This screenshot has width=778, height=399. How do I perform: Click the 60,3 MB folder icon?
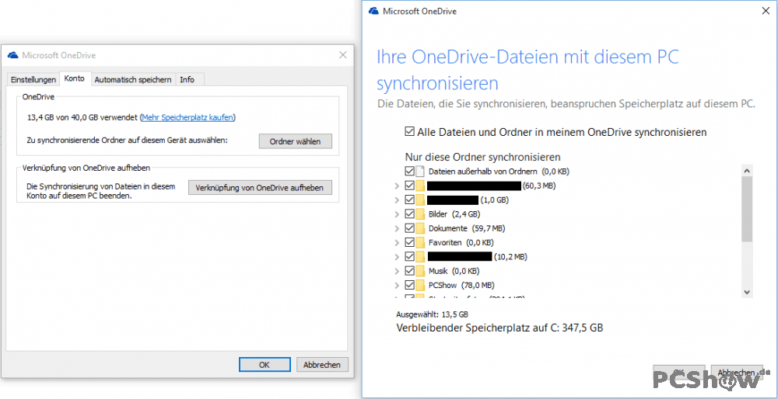click(420, 186)
